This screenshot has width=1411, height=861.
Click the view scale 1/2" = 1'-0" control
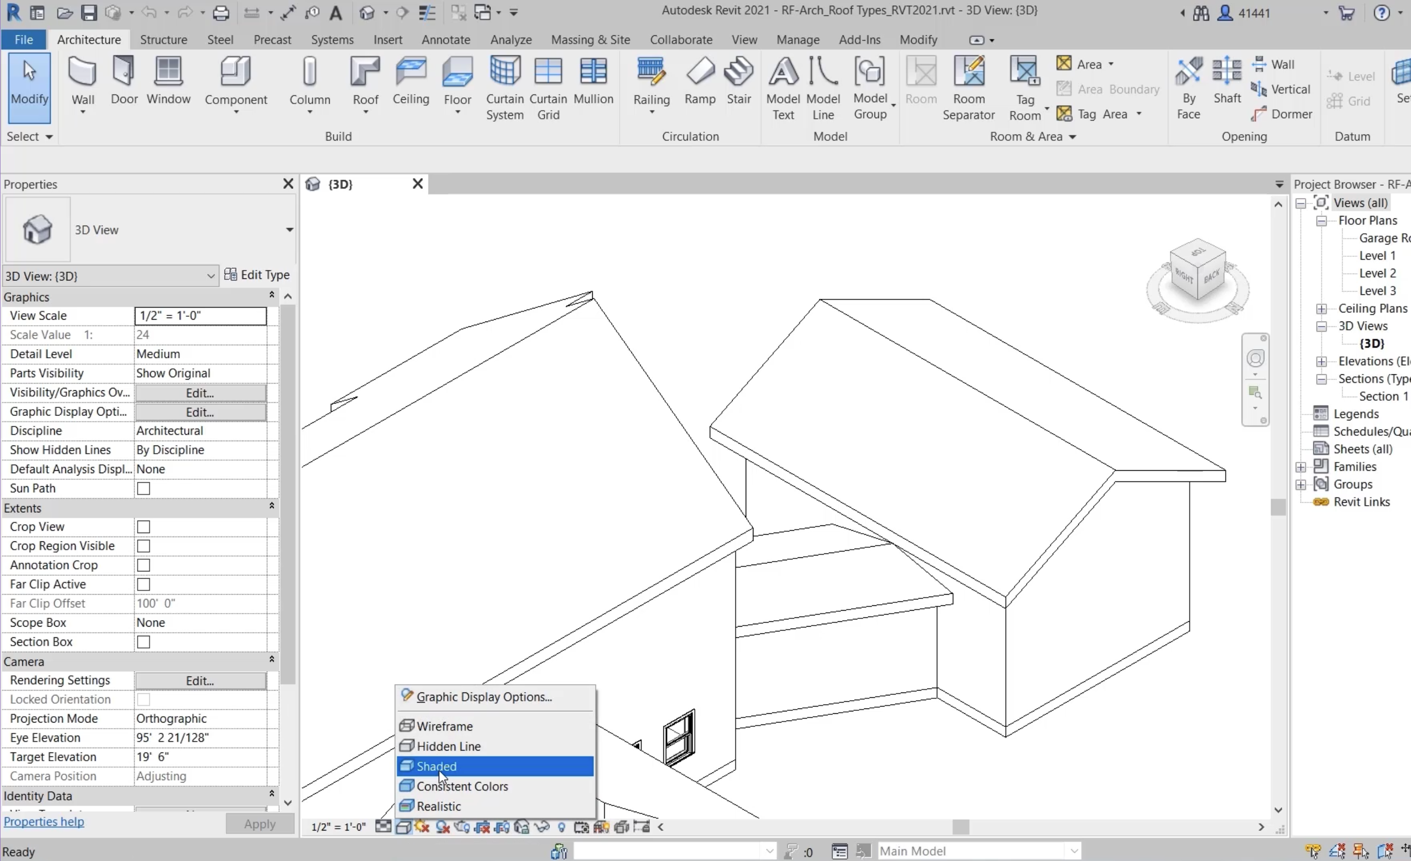click(x=338, y=827)
